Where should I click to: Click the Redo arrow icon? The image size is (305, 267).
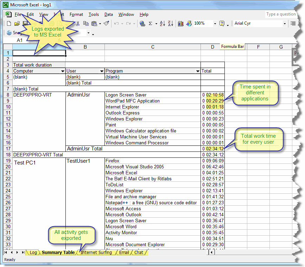click(x=128, y=24)
